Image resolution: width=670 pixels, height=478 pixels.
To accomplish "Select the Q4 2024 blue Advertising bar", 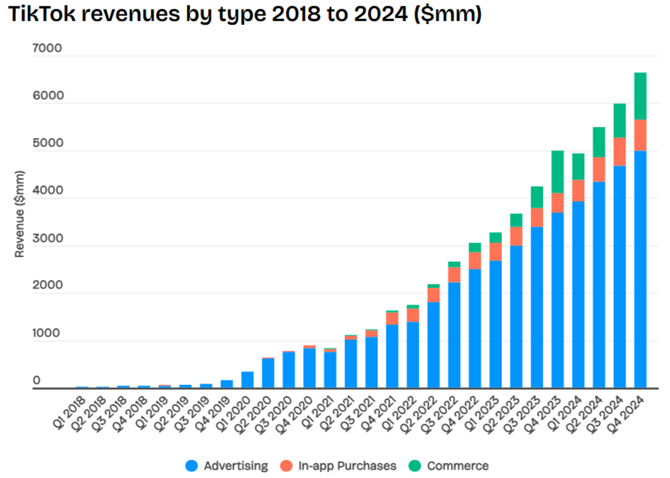I will coord(640,269).
